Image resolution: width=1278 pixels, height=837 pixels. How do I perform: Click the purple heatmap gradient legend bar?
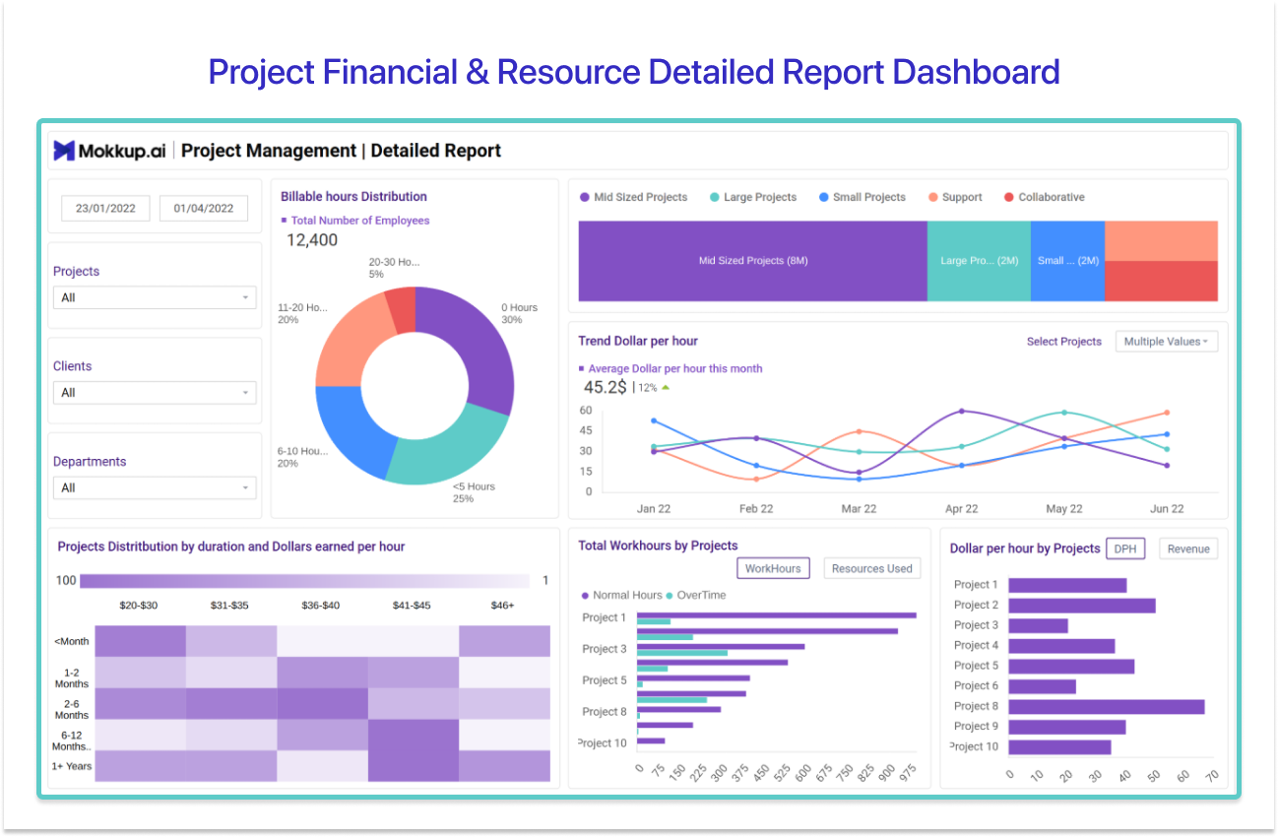pyautogui.click(x=305, y=581)
